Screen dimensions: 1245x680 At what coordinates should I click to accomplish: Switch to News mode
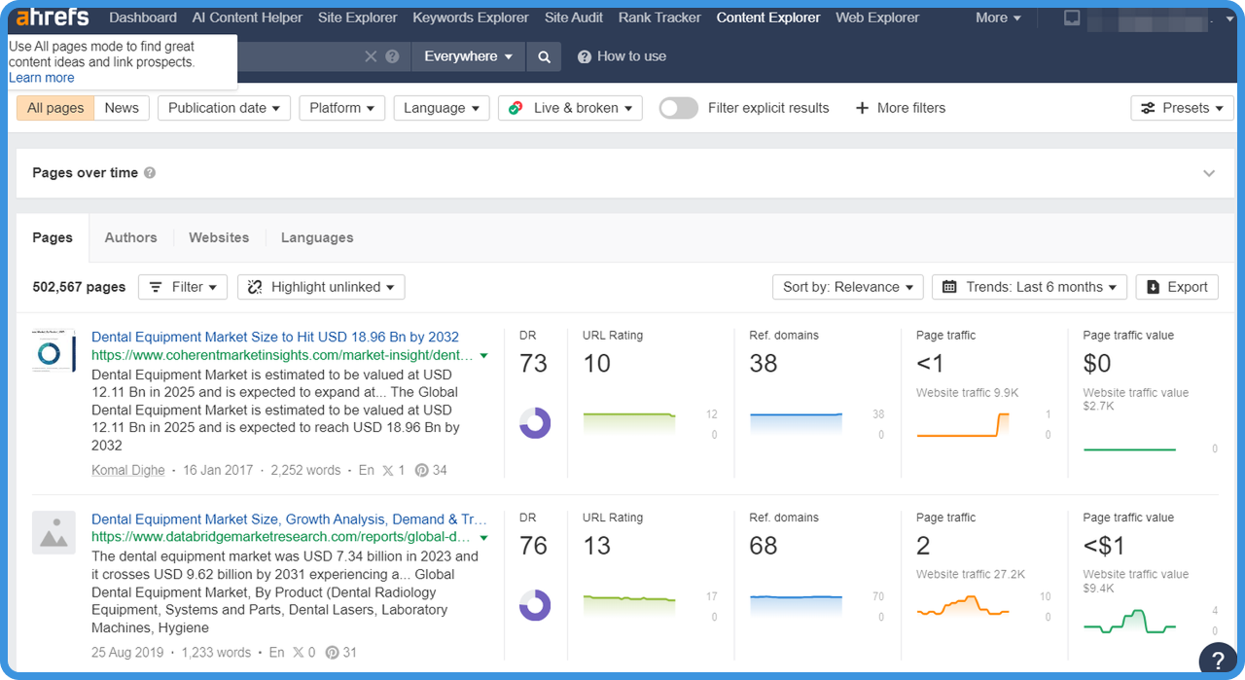pos(122,108)
